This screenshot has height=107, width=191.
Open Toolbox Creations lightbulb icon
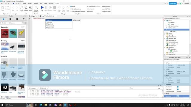[x=24, y=19]
